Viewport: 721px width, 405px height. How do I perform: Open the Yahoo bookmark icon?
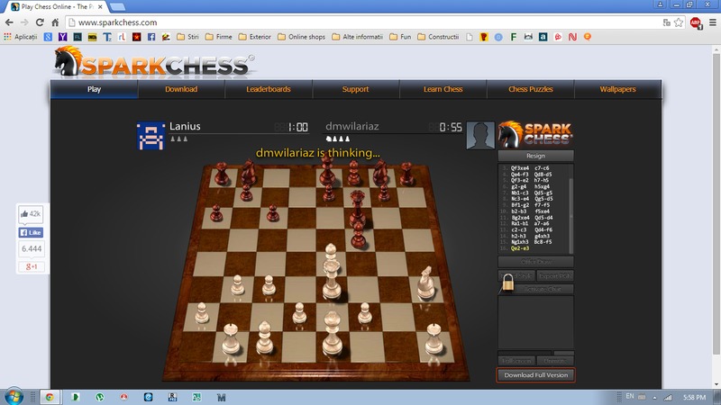(x=63, y=37)
